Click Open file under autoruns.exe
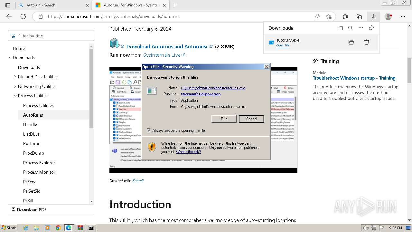The width and height of the screenshot is (412, 232). pos(283,45)
